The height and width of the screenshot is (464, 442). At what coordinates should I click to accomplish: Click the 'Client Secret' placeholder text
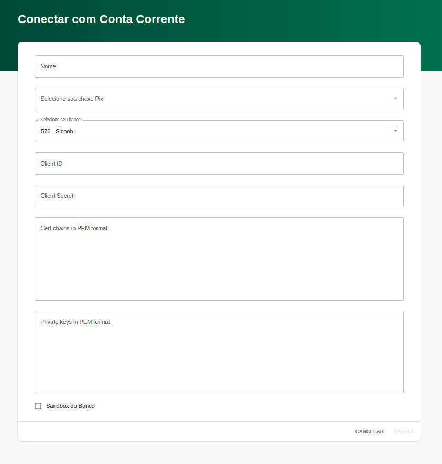point(57,196)
